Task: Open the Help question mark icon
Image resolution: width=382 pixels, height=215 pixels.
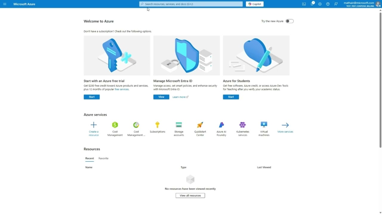Action: pos(328,4)
